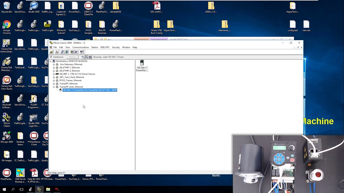Image resolution: width=344 pixels, height=193 pixels.
Task: Click the Open project toolbar icon in RSLinx
Action: point(51,52)
